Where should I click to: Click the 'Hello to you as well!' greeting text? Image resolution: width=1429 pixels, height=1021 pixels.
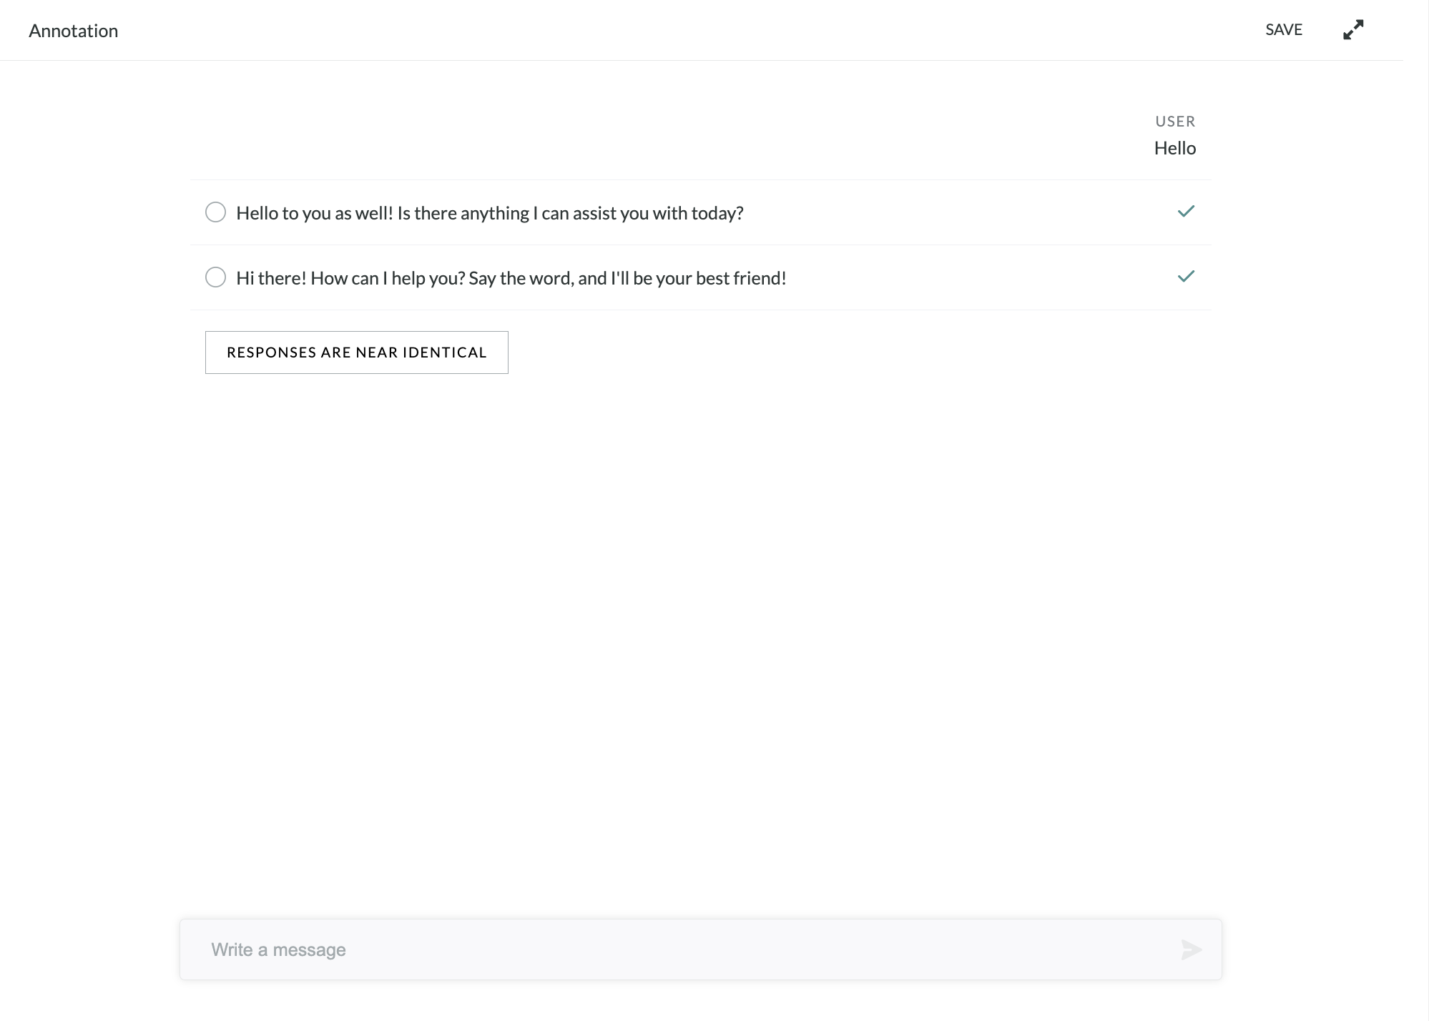315,213
